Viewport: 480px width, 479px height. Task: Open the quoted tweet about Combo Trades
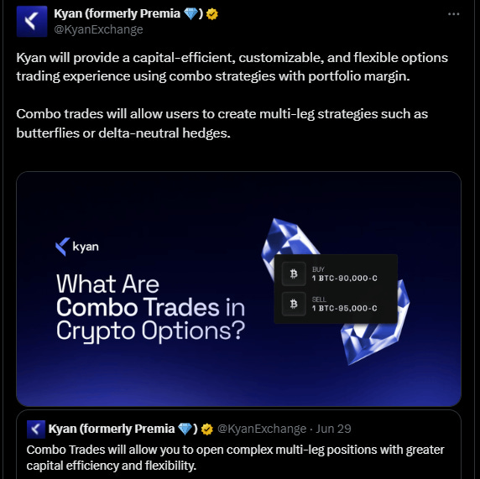point(239,445)
